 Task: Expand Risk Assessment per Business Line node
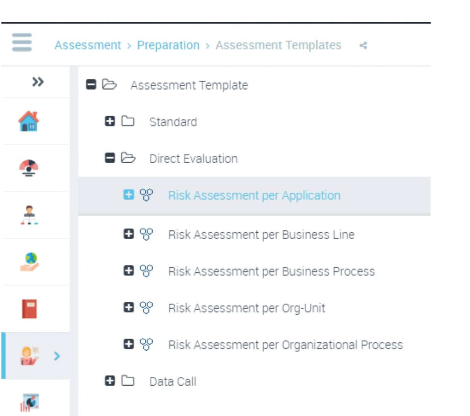tap(128, 234)
